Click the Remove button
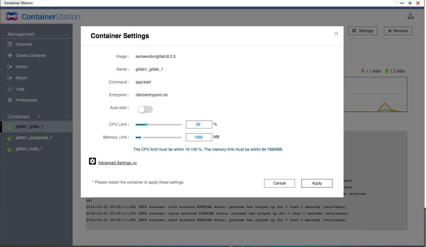 coord(398,31)
